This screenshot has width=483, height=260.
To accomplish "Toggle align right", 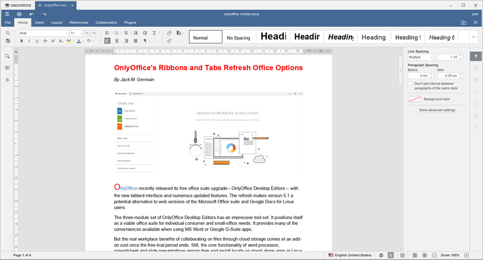I will pos(126,41).
